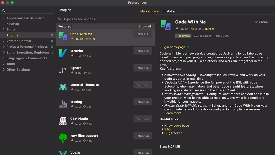
Task: Click the plugin search magnifier icon
Action: (60, 19)
